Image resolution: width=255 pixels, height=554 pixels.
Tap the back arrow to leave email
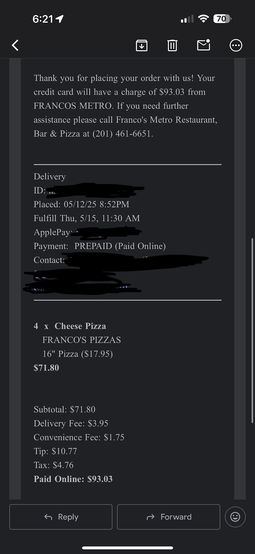pos(15,45)
